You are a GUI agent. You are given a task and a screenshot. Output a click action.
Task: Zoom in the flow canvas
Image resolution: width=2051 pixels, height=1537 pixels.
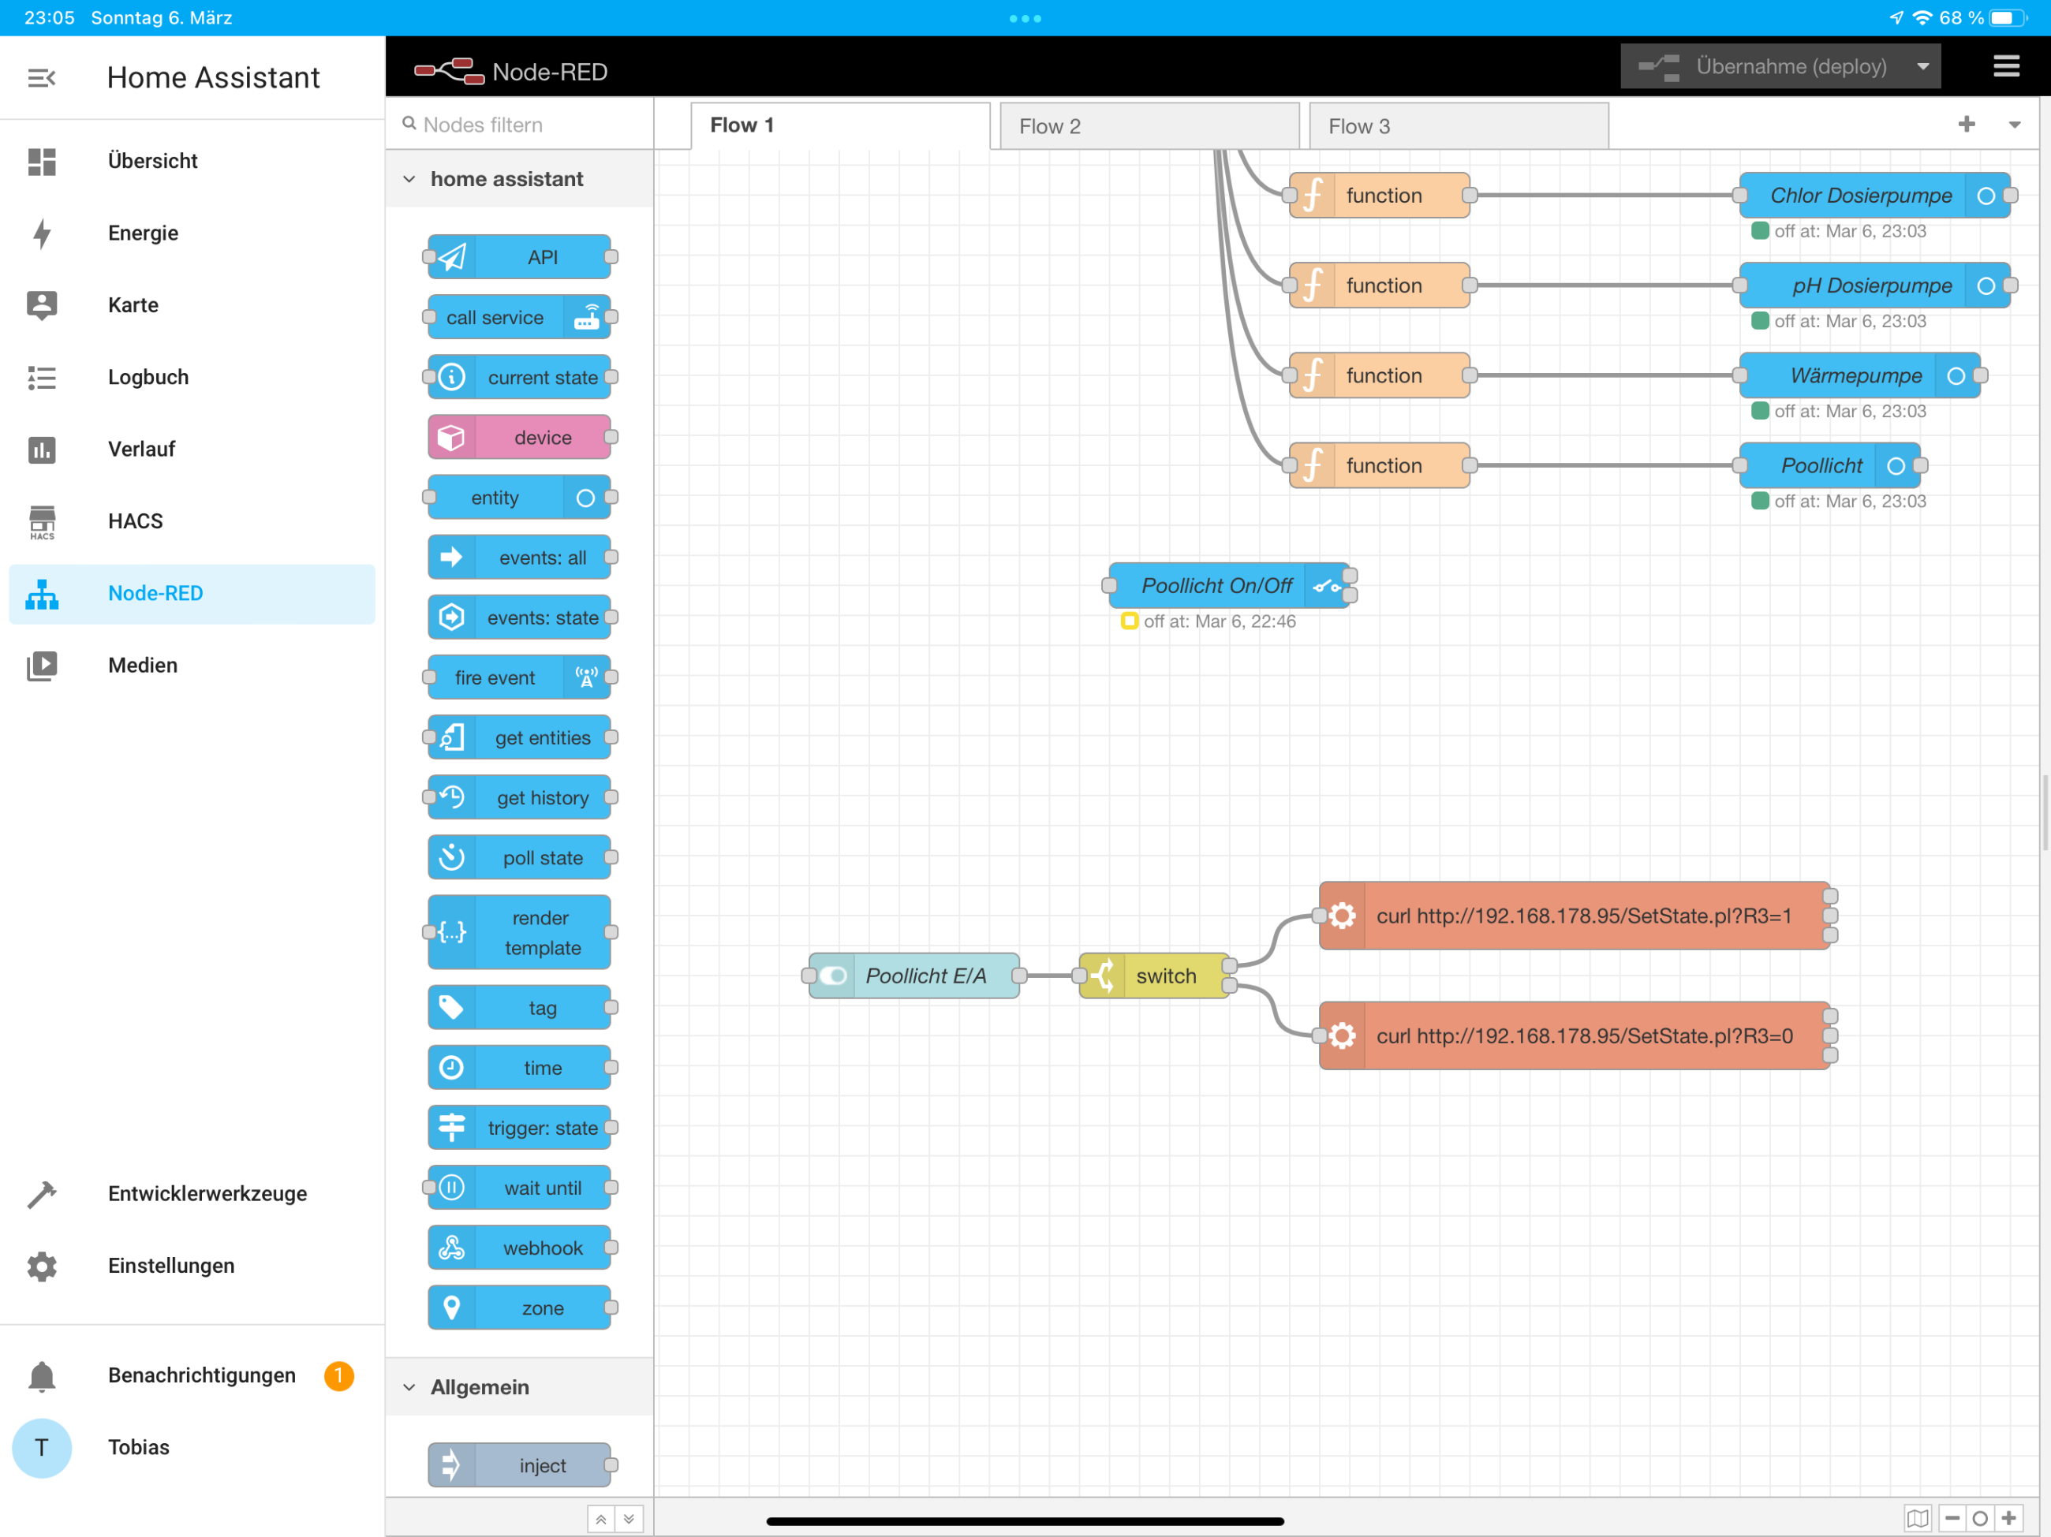[x=2008, y=1517]
